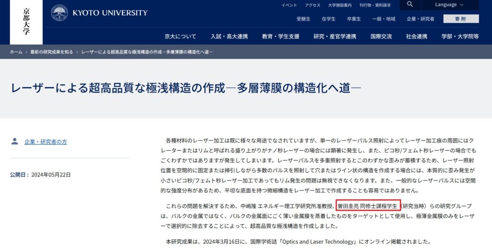Image resolution: width=492 pixels, height=250 pixels.
Task: Click the アクセス top link
Action: (312, 5)
